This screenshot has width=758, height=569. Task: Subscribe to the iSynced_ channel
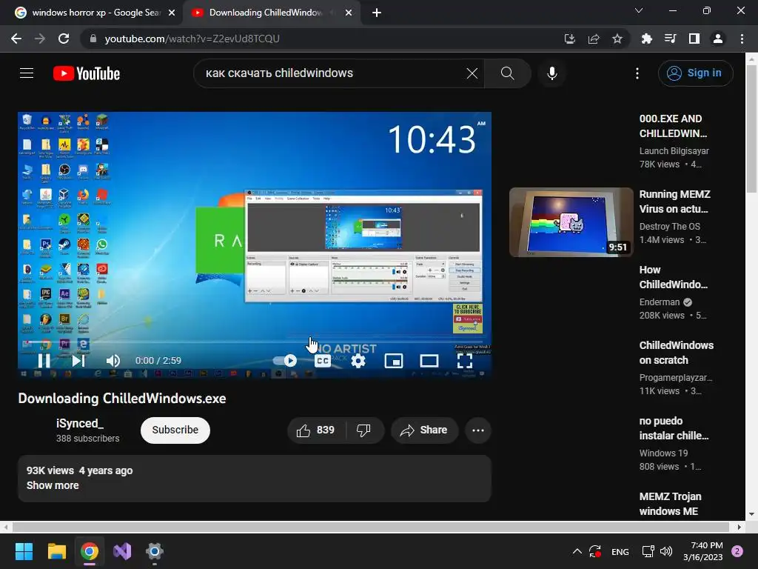click(175, 430)
